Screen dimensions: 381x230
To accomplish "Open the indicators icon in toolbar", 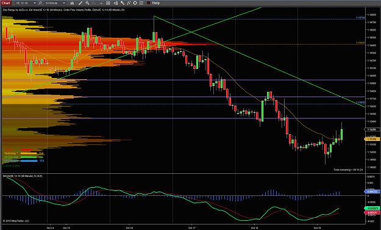I will (x=129, y=3).
